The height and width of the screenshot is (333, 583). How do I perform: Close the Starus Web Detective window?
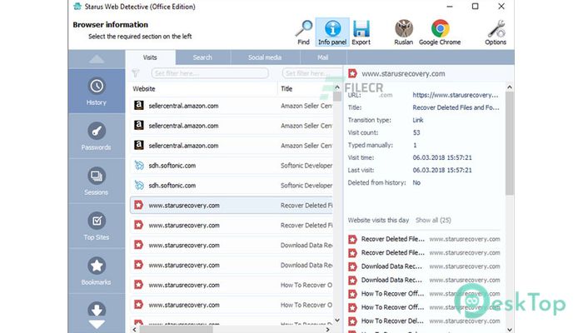[x=501, y=7]
